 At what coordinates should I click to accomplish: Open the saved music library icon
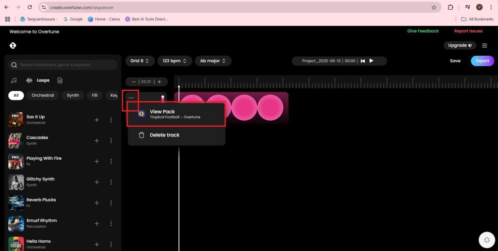(60, 81)
